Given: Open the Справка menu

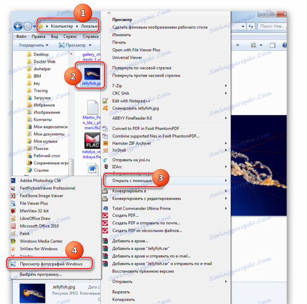Looking at the screenshot, I should 91,36.
